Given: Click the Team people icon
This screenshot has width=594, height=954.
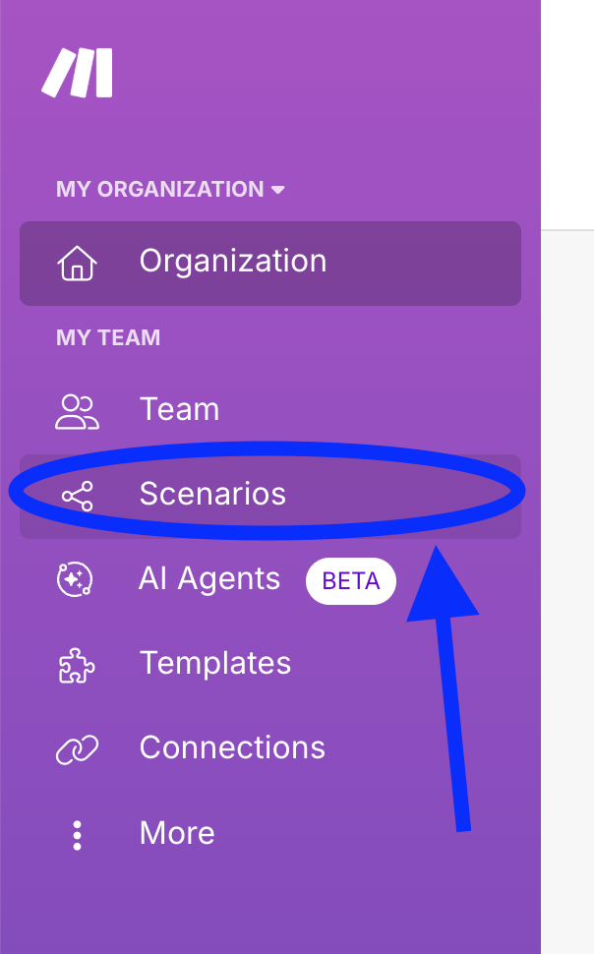Looking at the screenshot, I should (x=78, y=409).
